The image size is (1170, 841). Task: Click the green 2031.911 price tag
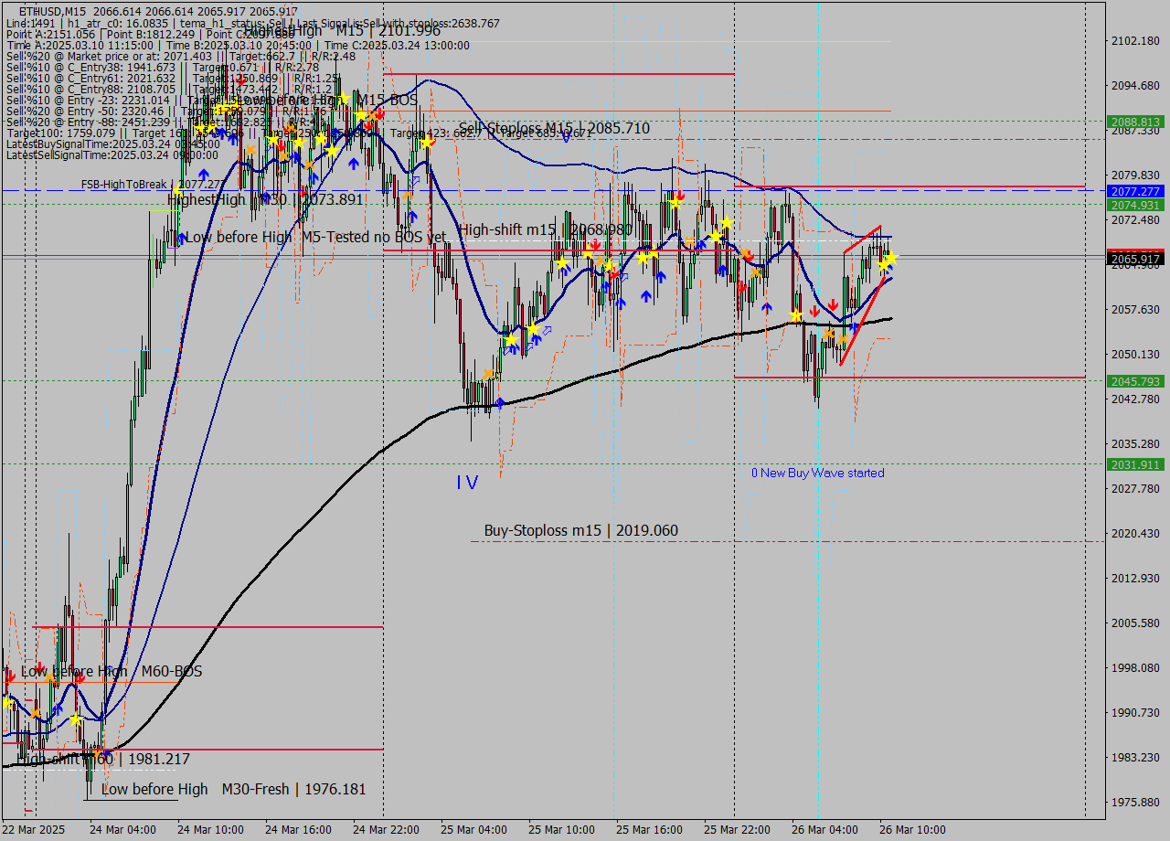tap(1134, 464)
